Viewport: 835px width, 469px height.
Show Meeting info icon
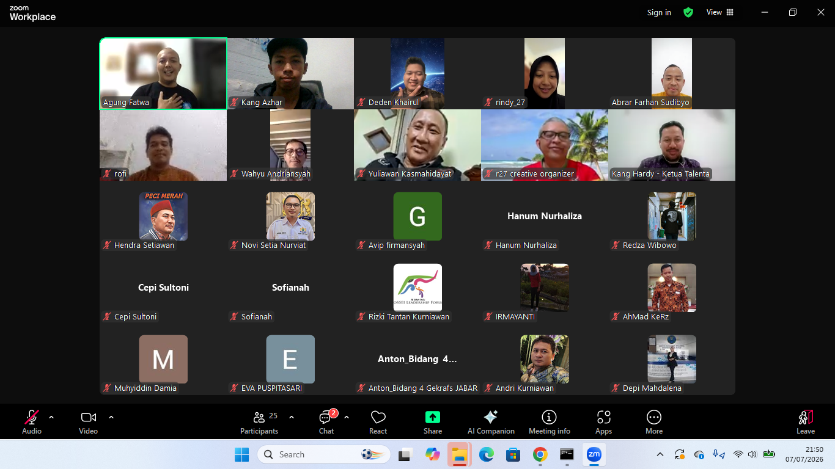(550, 417)
